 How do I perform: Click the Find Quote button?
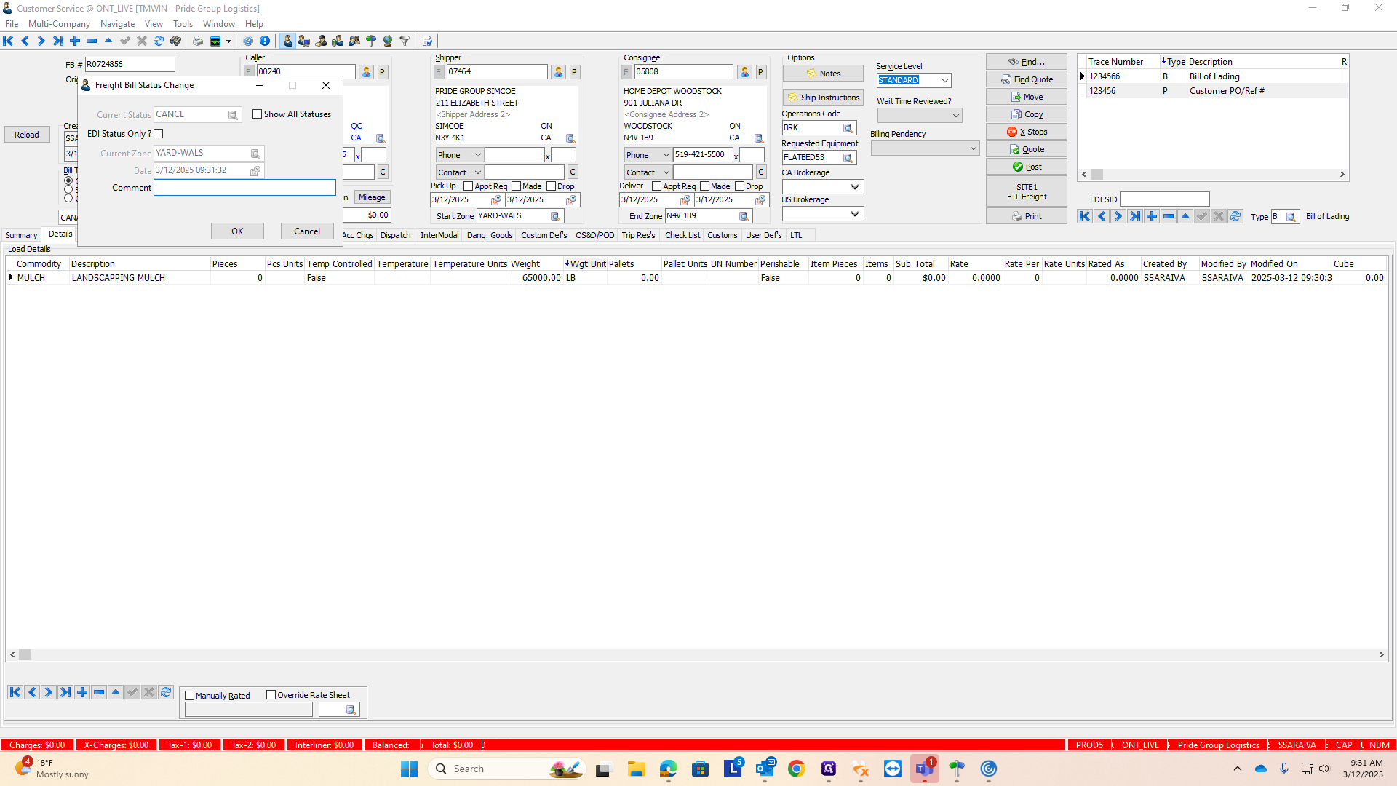(x=1026, y=79)
